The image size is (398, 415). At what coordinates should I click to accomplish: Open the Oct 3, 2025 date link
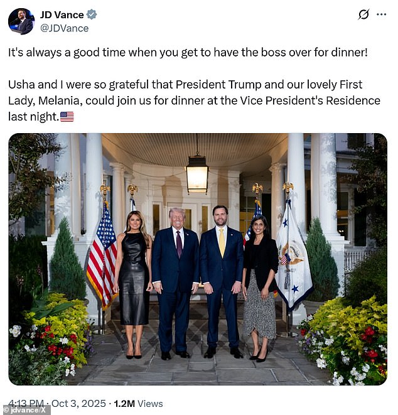tap(78, 403)
